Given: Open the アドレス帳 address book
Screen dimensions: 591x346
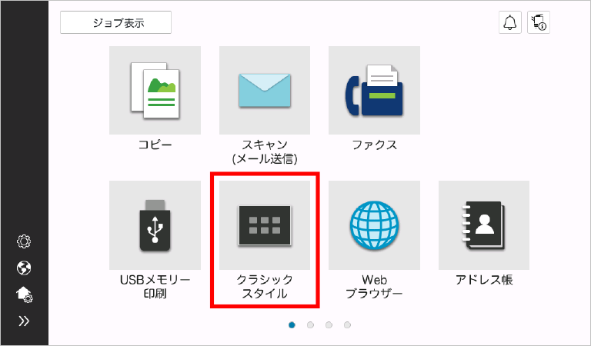Looking at the screenshot, I should [x=484, y=225].
